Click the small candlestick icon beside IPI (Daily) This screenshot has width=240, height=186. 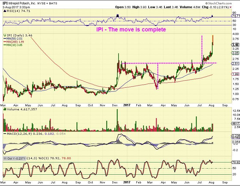coord(5,36)
